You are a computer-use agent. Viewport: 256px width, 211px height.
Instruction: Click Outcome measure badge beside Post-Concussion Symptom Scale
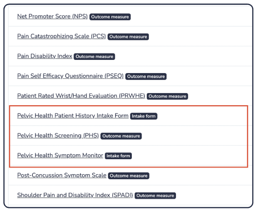(x=128, y=176)
